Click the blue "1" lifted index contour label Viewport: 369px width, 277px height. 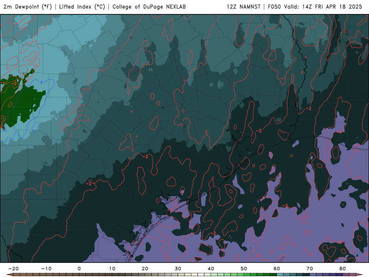tap(42, 83)
